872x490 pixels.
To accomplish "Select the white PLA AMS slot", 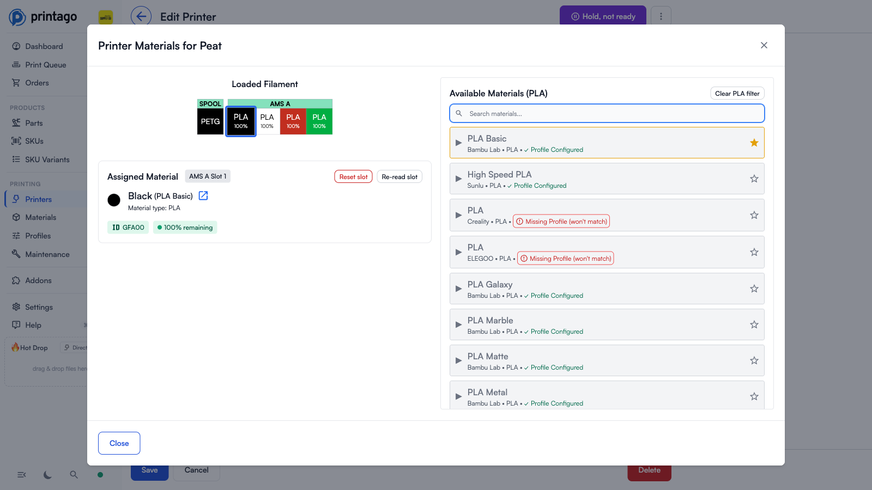I will tap(267, 121).
